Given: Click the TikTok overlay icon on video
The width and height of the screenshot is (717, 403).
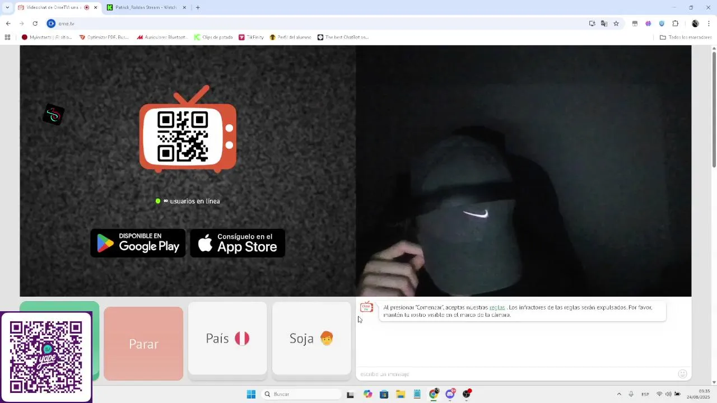Looking at the screenshot, I should point(53,115).
